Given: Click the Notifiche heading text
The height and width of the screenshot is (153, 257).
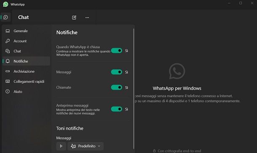Looking at the screenshot, I should point(67,33).
